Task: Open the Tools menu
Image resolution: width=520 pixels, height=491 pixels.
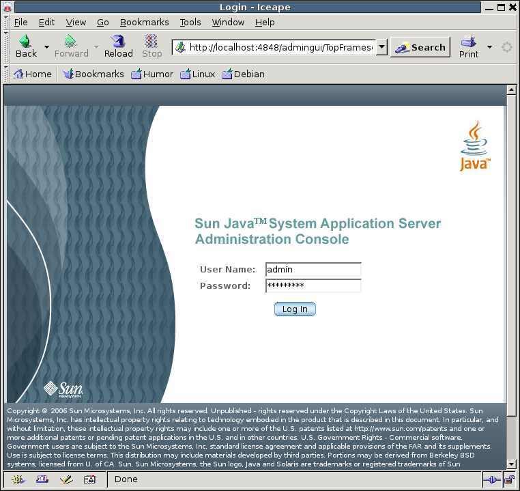Action: 190,22
